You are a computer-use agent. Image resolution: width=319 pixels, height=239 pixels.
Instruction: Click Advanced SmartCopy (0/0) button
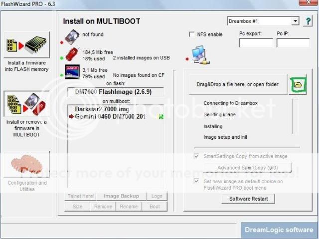click(247, 168)
